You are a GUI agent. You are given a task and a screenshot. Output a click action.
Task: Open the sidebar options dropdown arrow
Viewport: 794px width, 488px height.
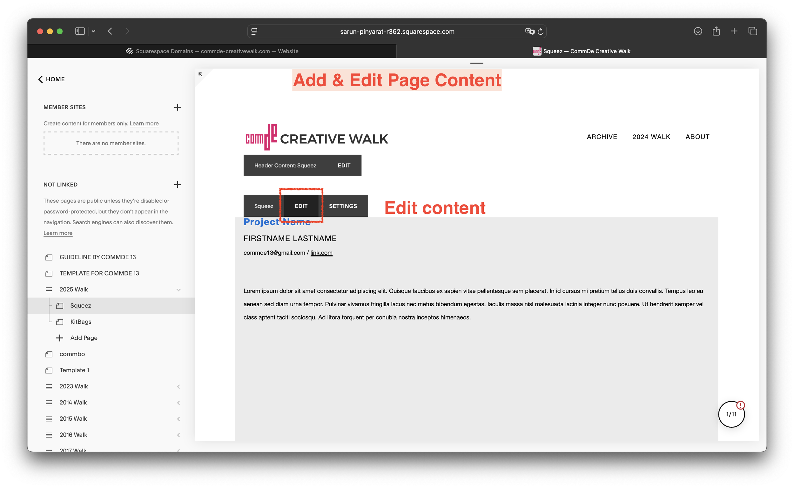tap(94, 31)
